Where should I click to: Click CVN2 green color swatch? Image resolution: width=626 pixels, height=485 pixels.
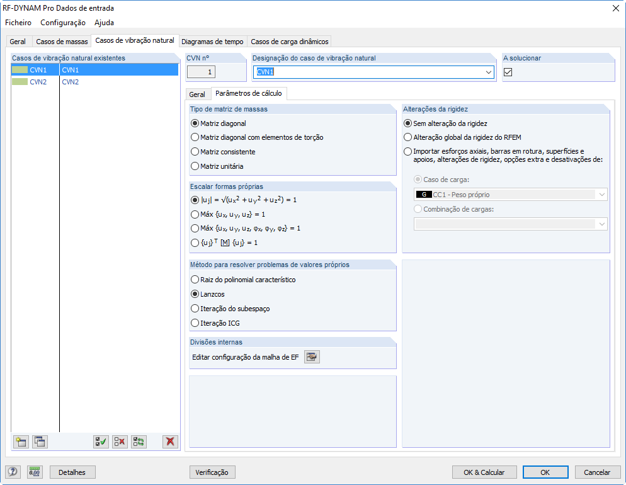pos(20,82)
